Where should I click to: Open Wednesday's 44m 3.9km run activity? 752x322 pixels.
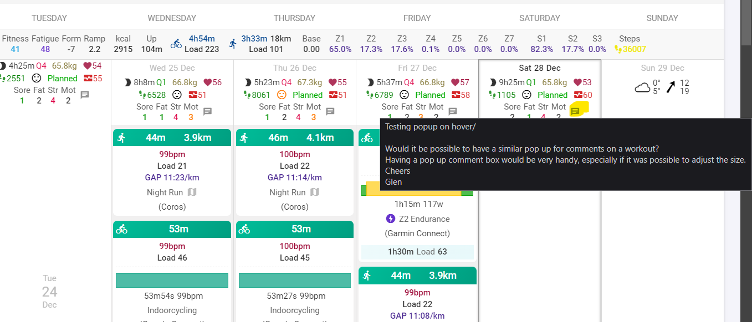pos(172,138)
